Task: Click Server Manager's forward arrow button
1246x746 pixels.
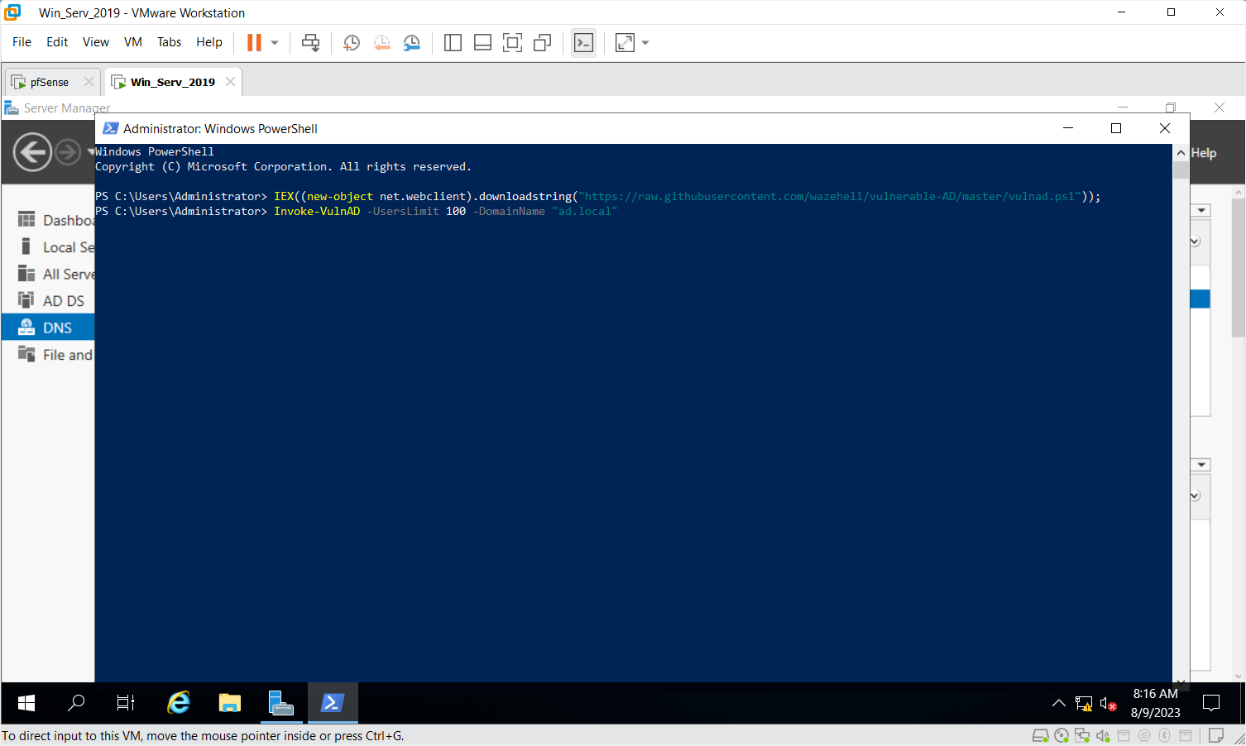Action: [68, 152]
